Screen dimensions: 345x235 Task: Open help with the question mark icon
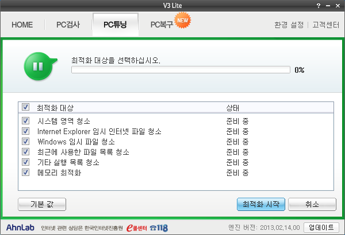(x=319, y=6)
